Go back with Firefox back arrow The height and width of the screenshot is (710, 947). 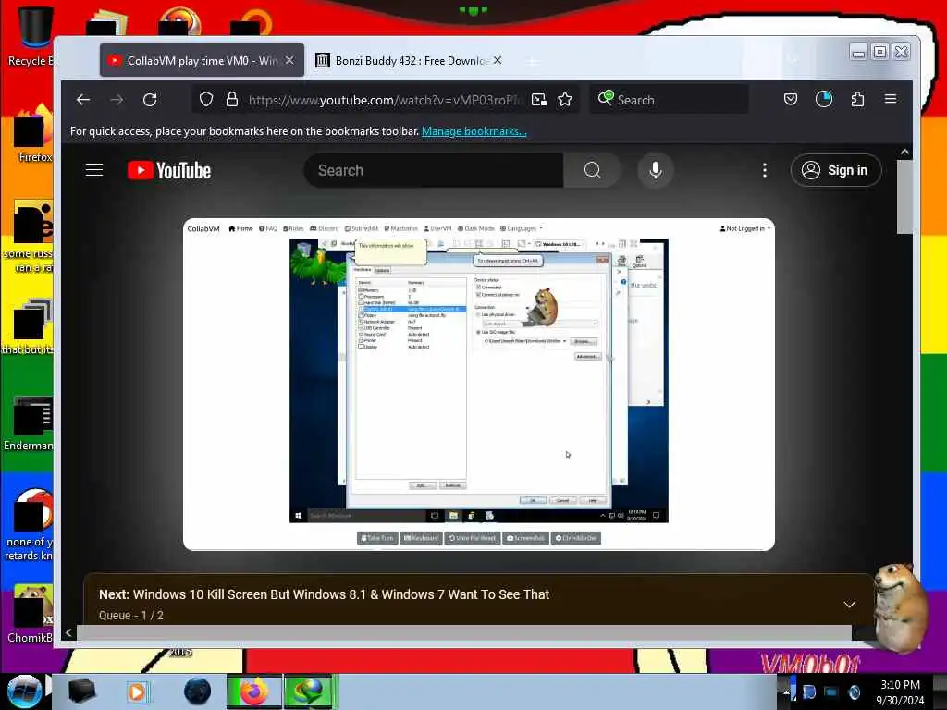pyautogui.click(x=83, y=100)
